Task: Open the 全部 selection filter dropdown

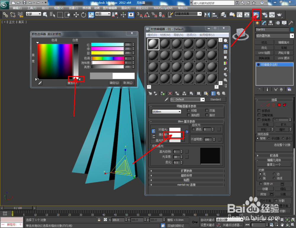Action: [x=33, y=14]
